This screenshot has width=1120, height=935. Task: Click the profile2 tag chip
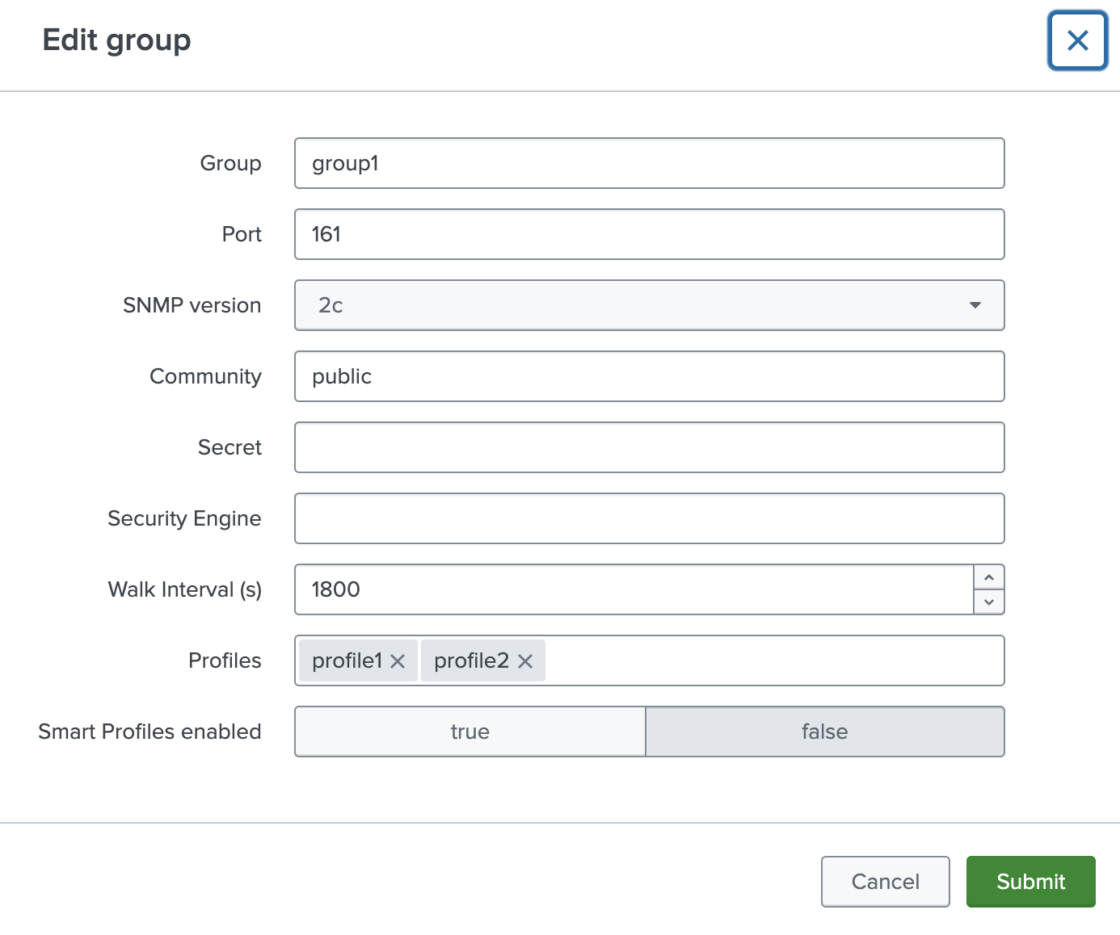(473, 660)
